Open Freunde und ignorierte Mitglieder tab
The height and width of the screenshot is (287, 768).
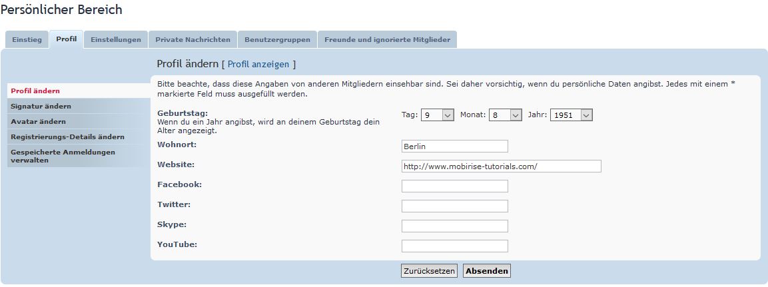(x=387, y=40)
